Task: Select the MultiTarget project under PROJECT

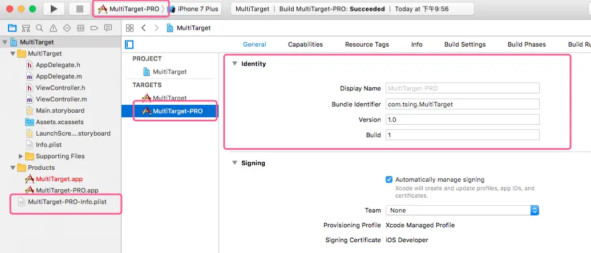Action: 169,72
